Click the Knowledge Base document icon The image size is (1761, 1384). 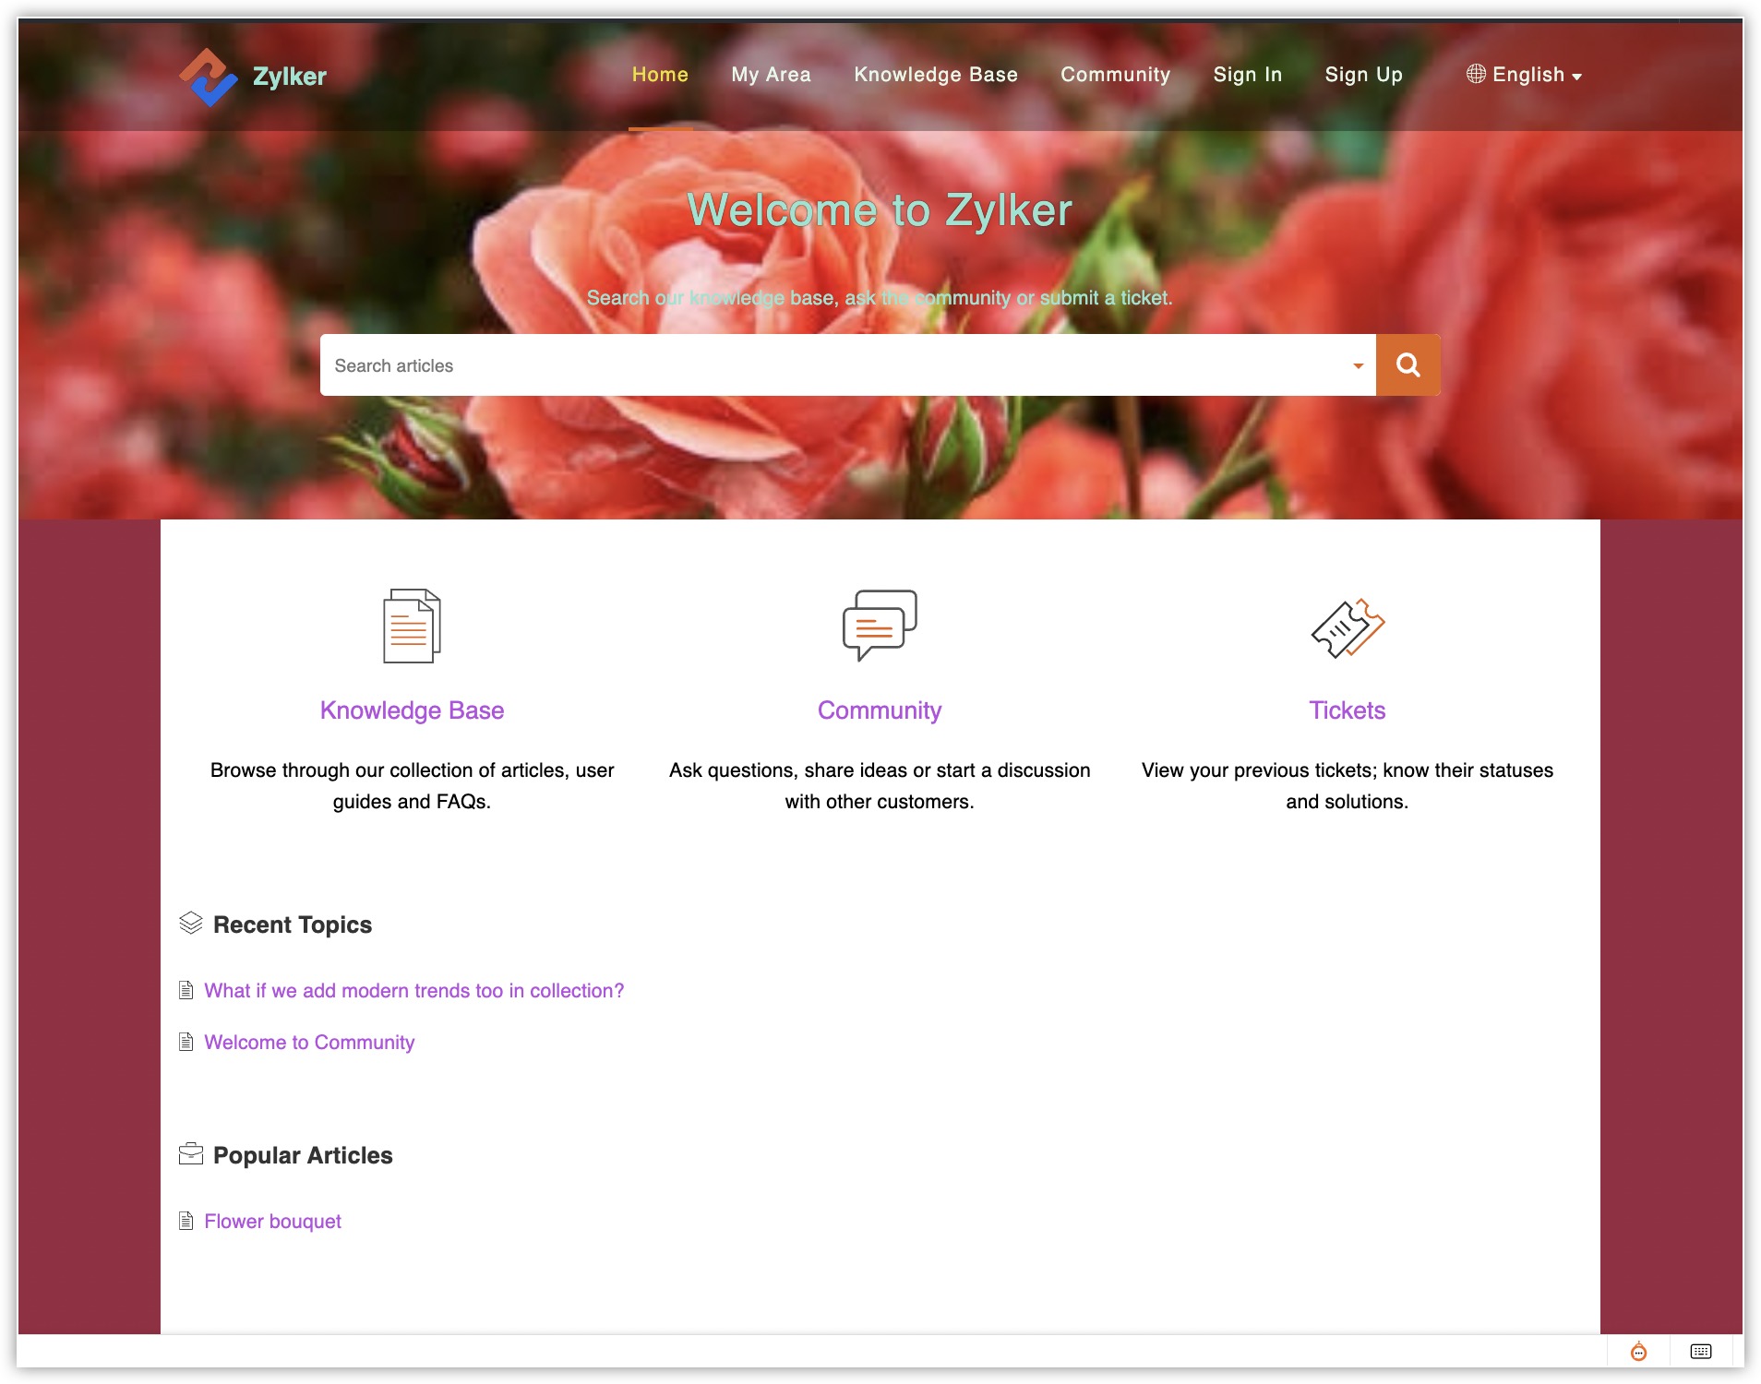tap(412, 626)
